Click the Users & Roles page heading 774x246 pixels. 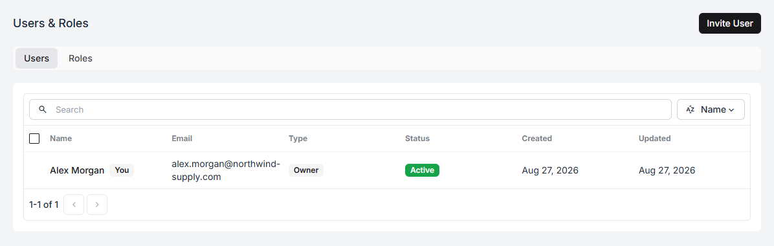[51, 23]
